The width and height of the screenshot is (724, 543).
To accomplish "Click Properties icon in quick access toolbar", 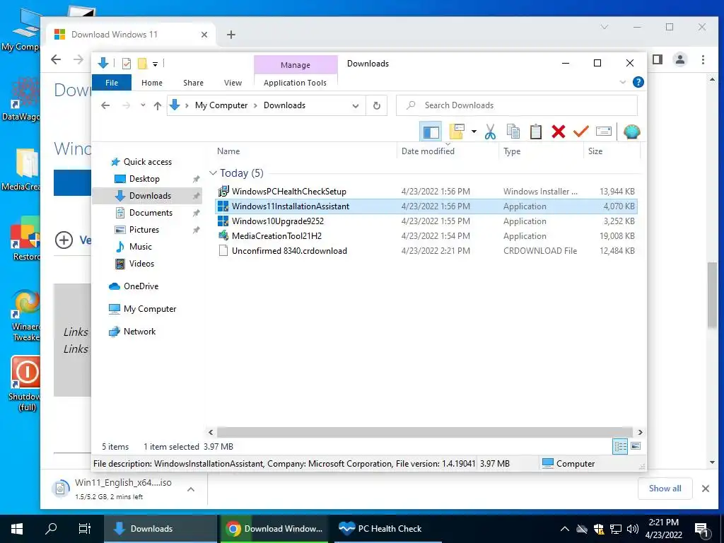I will pyautogui.click(x=126, y=63).
